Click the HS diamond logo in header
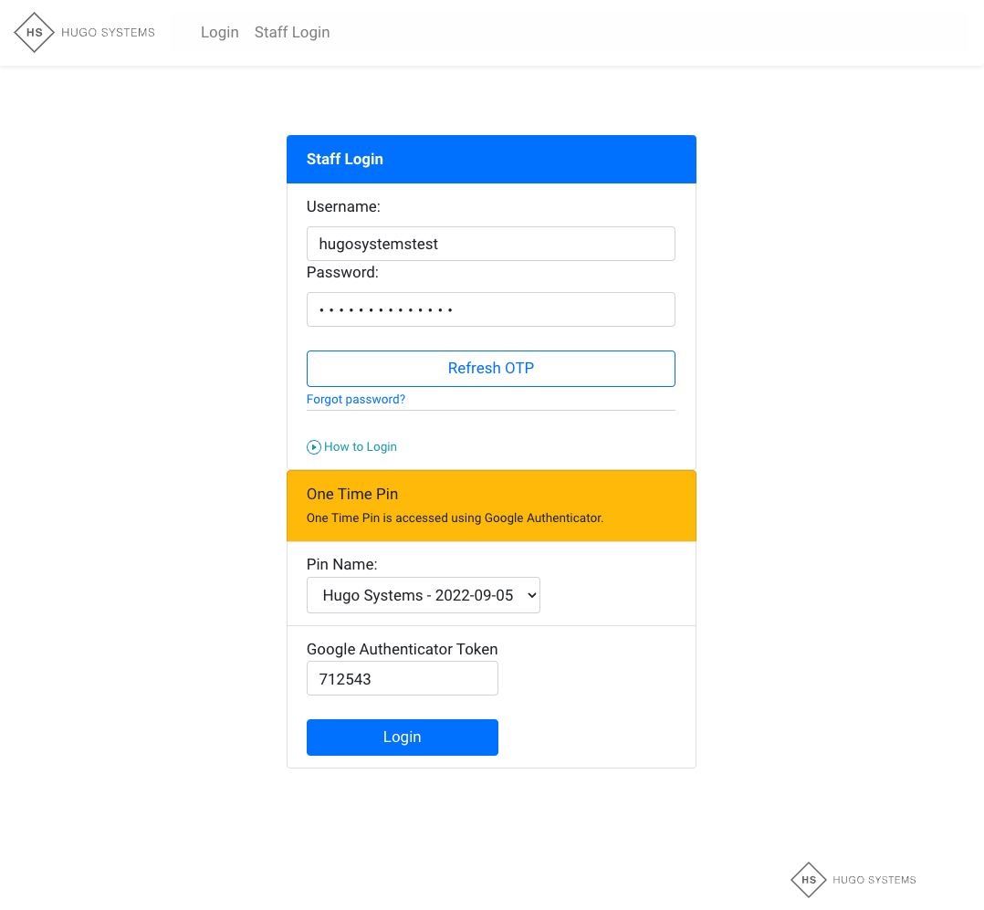 (35, 33)
